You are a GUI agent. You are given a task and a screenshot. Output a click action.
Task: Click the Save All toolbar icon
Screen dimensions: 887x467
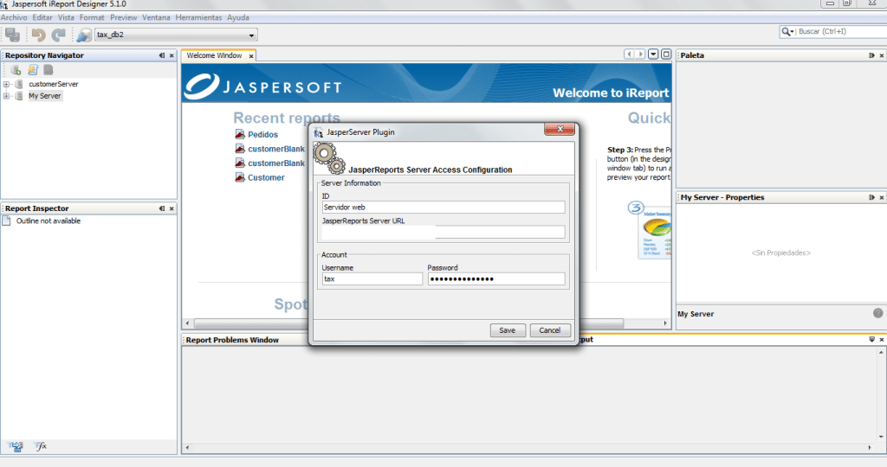12,35
